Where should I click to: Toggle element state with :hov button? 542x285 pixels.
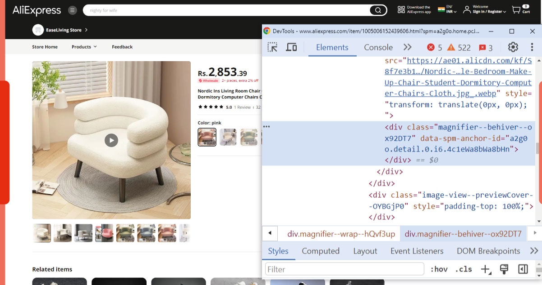[439, 269]
